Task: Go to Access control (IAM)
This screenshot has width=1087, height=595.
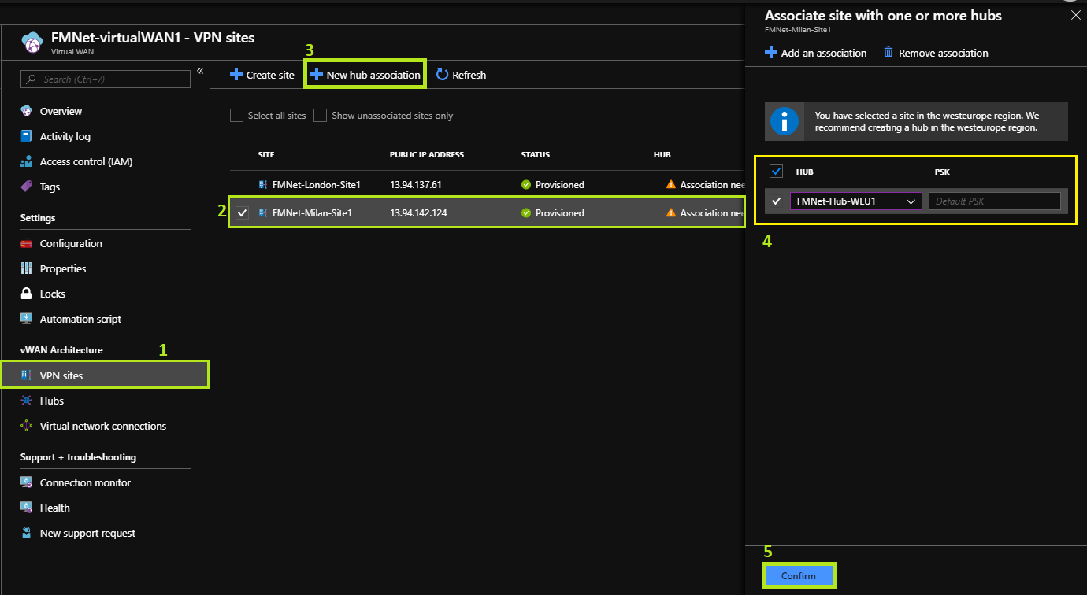Action: [x=87, y=161]
